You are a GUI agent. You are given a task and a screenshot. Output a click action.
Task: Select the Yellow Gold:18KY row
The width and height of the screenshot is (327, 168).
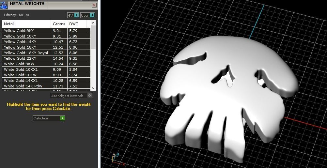(x=46, y=47)
